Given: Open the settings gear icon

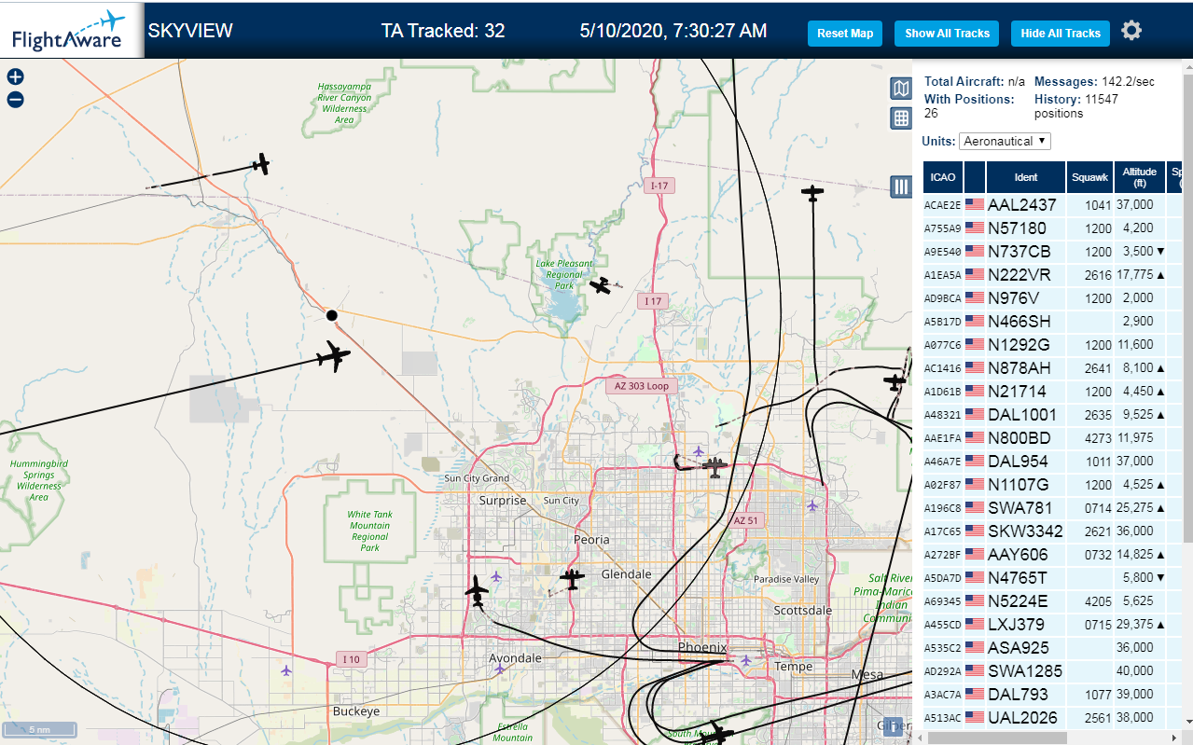Looking at the screenshot, I should [x=1131, y=31].
